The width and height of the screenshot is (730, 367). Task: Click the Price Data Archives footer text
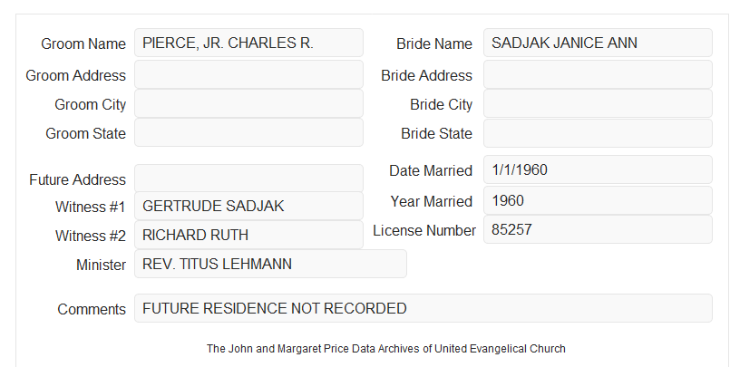pos(386,348)
